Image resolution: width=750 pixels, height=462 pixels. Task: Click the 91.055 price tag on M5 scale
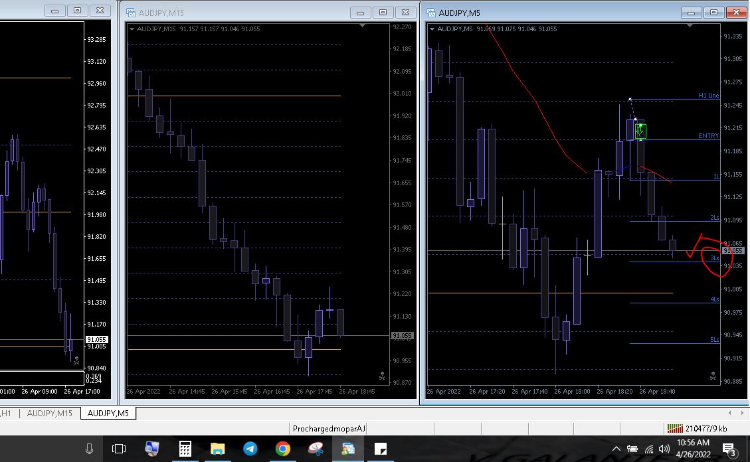(x=733, y=251)
